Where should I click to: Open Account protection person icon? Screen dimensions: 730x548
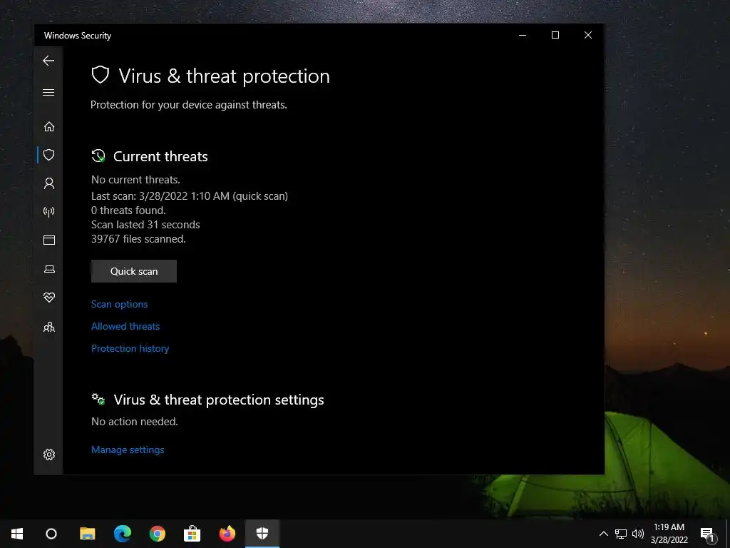49,183
